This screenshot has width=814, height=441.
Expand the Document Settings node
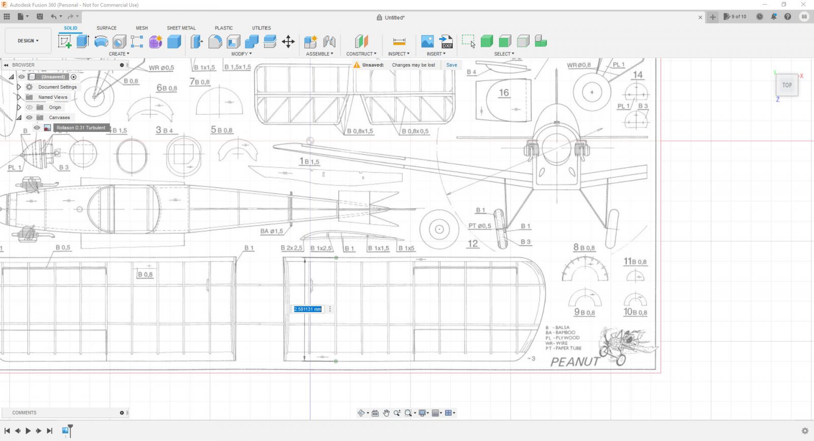tap(19, 87)
